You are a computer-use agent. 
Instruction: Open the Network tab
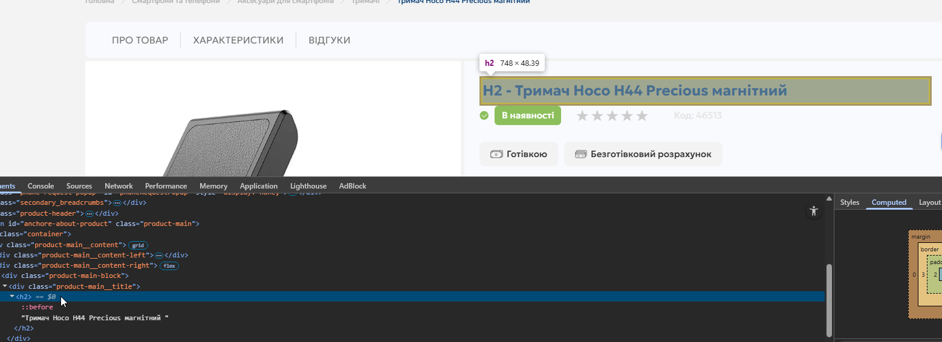(119, 186)
